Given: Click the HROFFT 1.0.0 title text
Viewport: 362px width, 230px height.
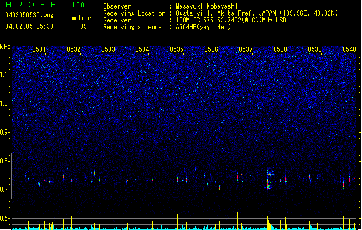Looking at the screenshot, I should (45, 5).
